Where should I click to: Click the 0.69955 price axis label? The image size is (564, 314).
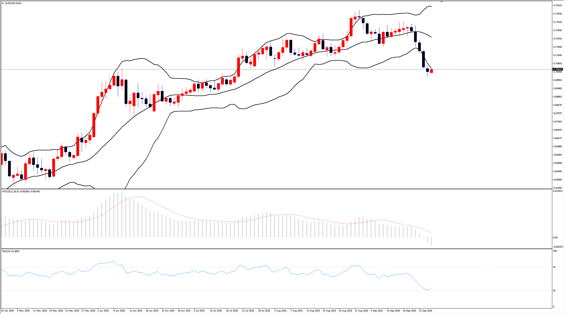(557, 80)
